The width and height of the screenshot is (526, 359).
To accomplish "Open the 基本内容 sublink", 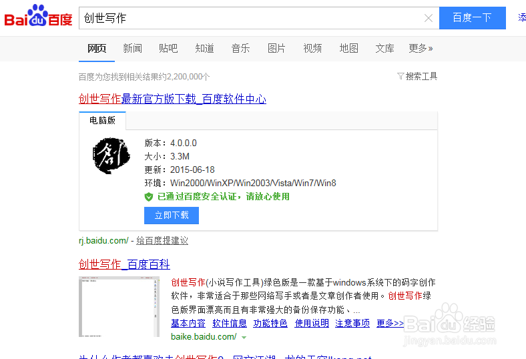I will 188,323.
